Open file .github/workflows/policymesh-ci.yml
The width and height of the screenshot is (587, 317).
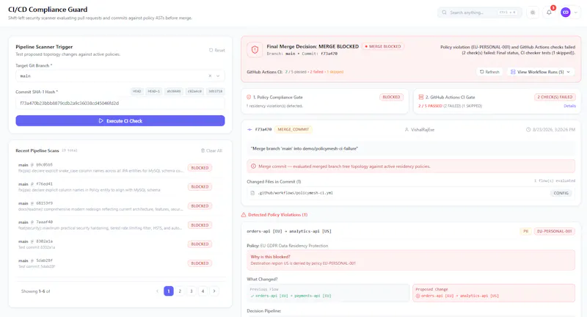click(x=410, y=193)
